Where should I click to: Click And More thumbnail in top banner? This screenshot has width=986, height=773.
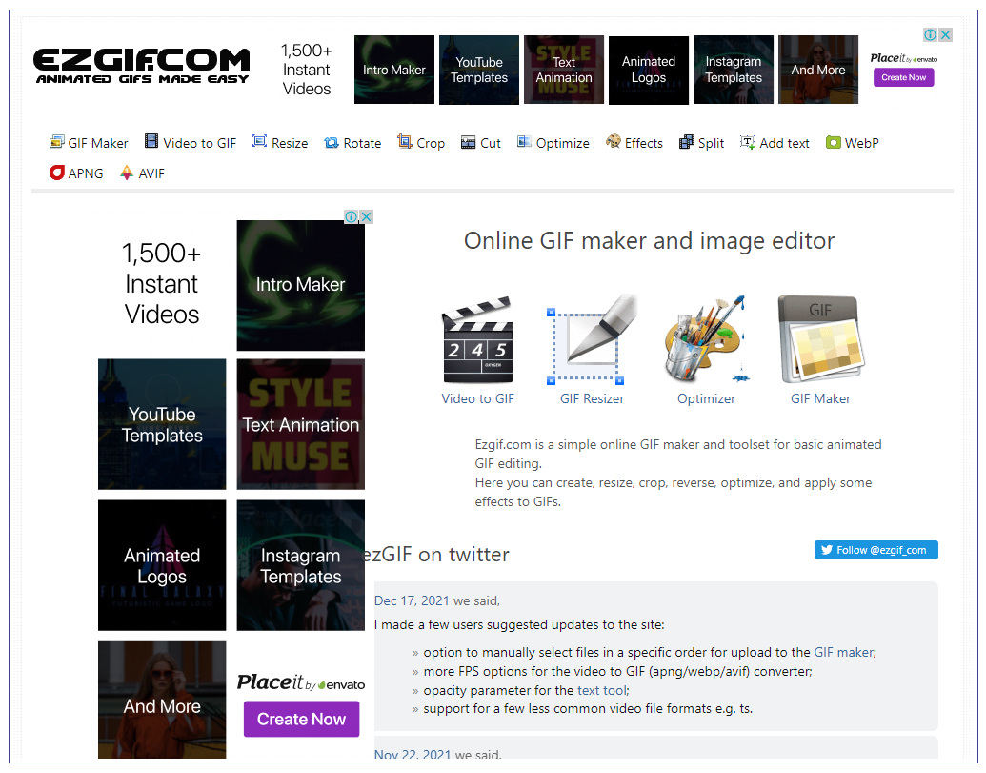point(818,70)
